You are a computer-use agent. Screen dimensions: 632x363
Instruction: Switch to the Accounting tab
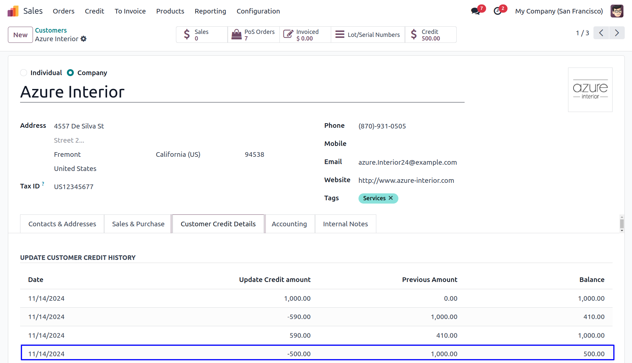point(289,224)
